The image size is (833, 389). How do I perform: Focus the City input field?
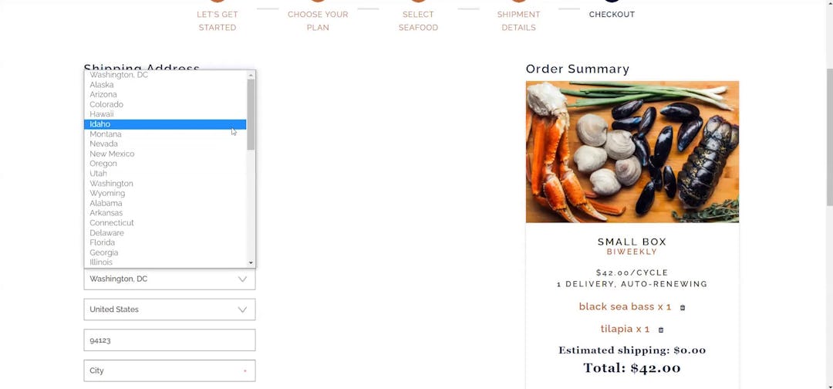pyautogui.click(x=170, y=370)
